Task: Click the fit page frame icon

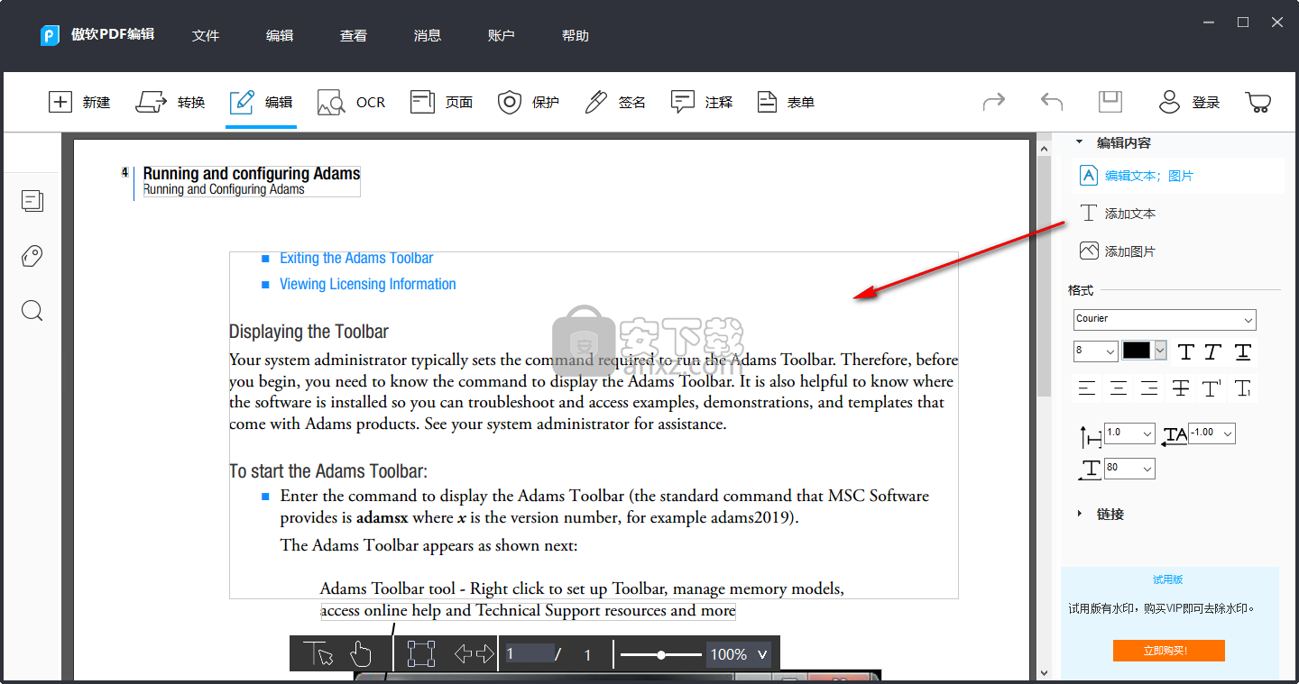Action: click(421, 653)
